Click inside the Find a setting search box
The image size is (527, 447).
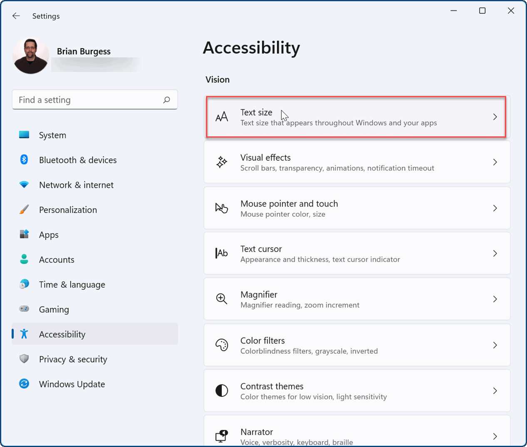click(x=83, y=100)
